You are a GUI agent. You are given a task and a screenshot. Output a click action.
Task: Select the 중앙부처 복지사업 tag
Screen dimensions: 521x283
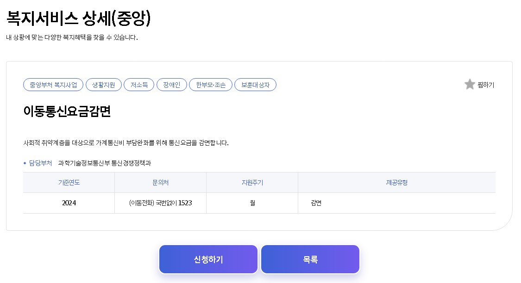coord(53,85)
